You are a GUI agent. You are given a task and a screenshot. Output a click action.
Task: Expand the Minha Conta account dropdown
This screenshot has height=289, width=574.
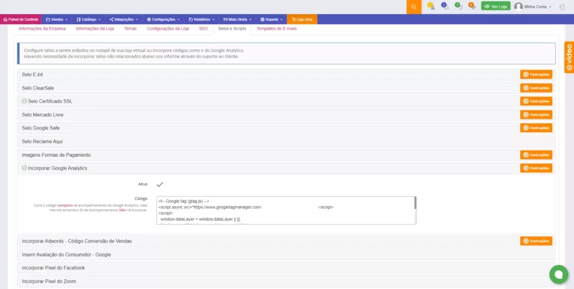click(x=538, y=7)
